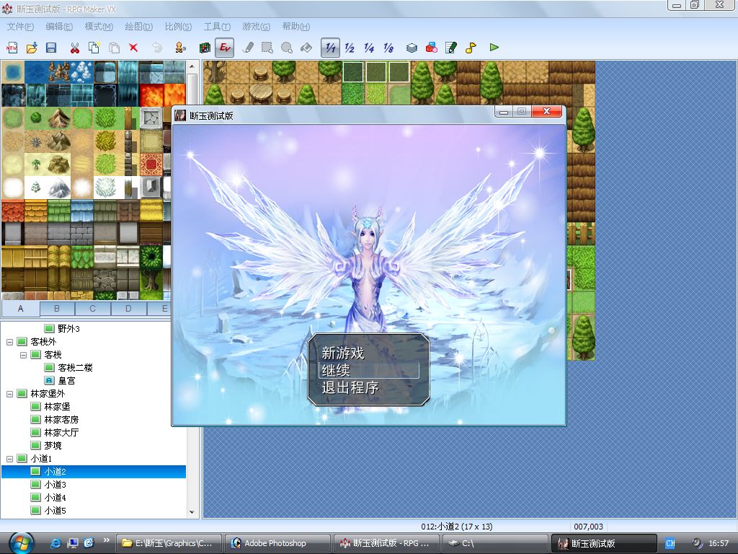Viewport: 738px width, 554px height.
Task: Open the Database from the toolbar
Action: pos(412,48)
